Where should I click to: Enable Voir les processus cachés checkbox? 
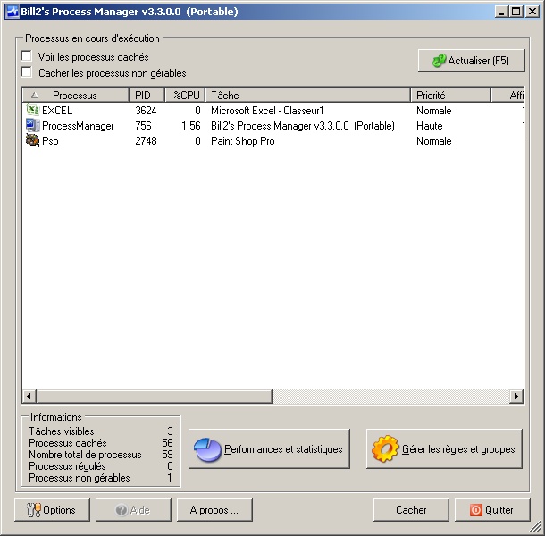[27, 56]
